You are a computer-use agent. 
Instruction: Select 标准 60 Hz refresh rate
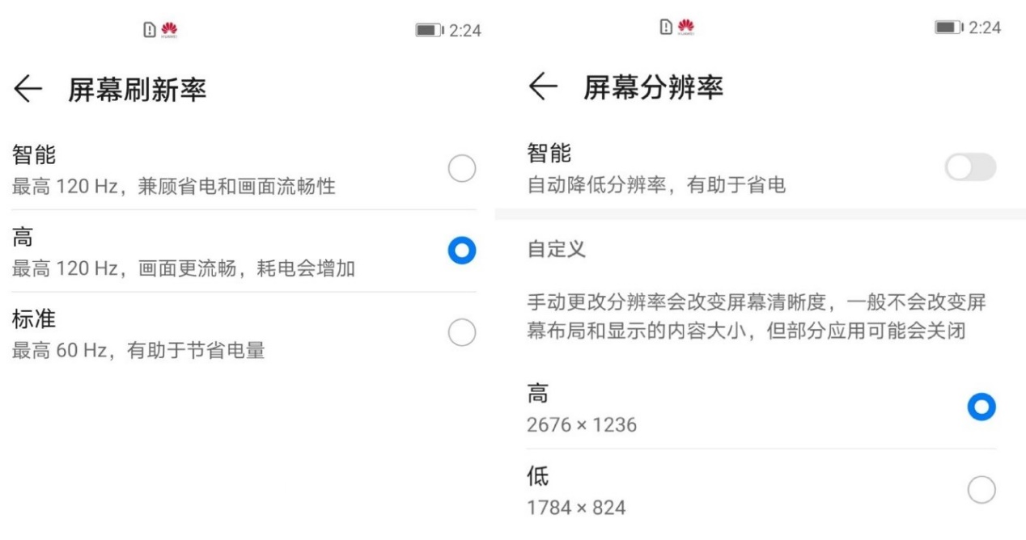point(460,328)
